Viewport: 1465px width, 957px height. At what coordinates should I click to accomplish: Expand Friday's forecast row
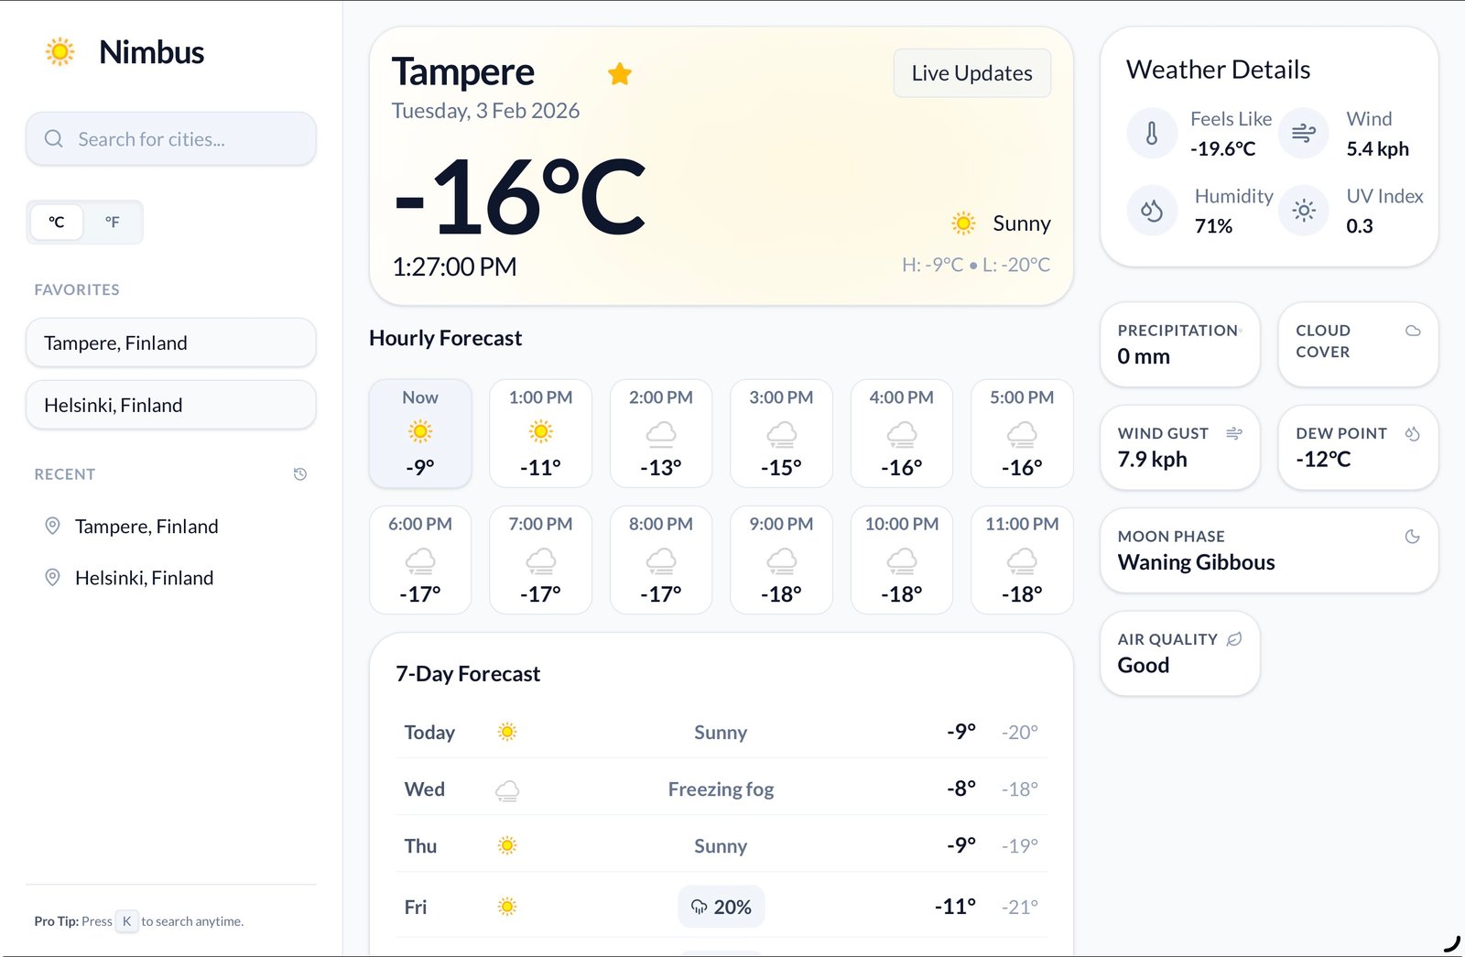tap(721, 907)
